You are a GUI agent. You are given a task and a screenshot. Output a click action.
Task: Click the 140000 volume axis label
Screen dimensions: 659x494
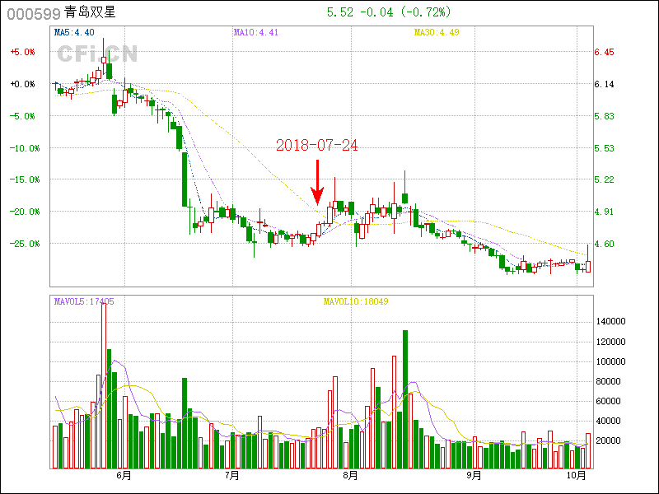pos(611,321)
